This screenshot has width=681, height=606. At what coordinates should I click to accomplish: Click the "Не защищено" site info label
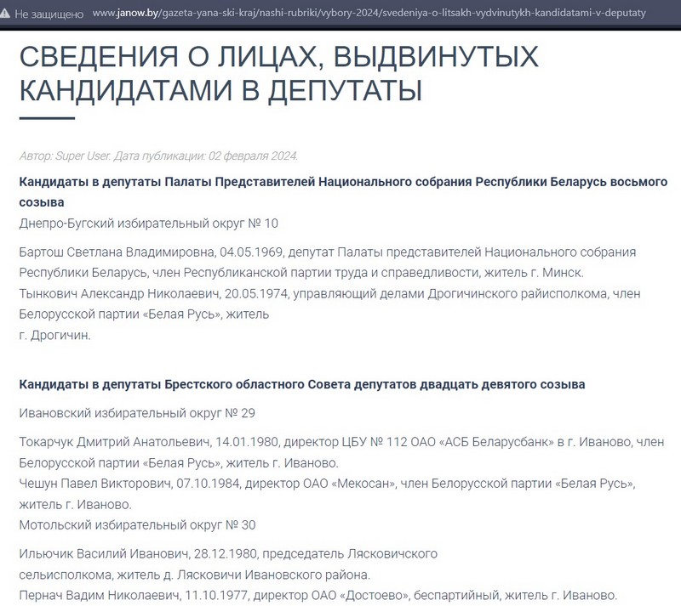point(49,14)
